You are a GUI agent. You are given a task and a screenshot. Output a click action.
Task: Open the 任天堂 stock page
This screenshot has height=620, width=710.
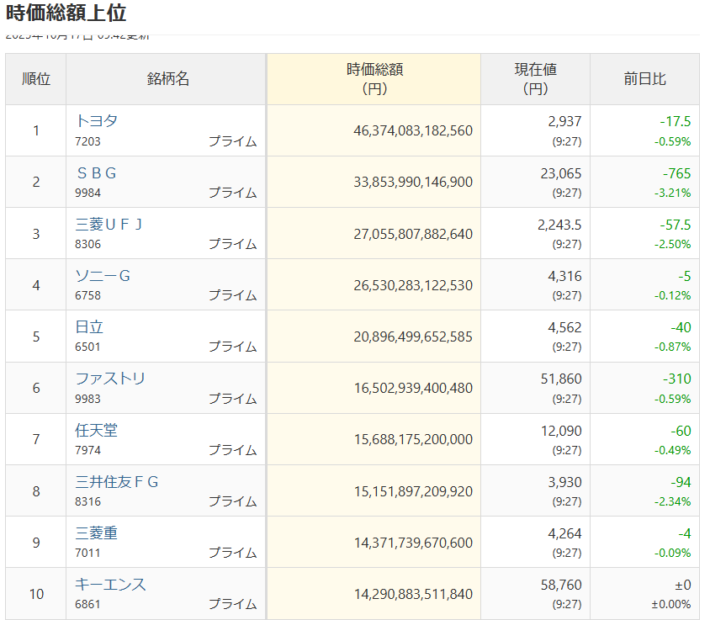coord(97,431)
